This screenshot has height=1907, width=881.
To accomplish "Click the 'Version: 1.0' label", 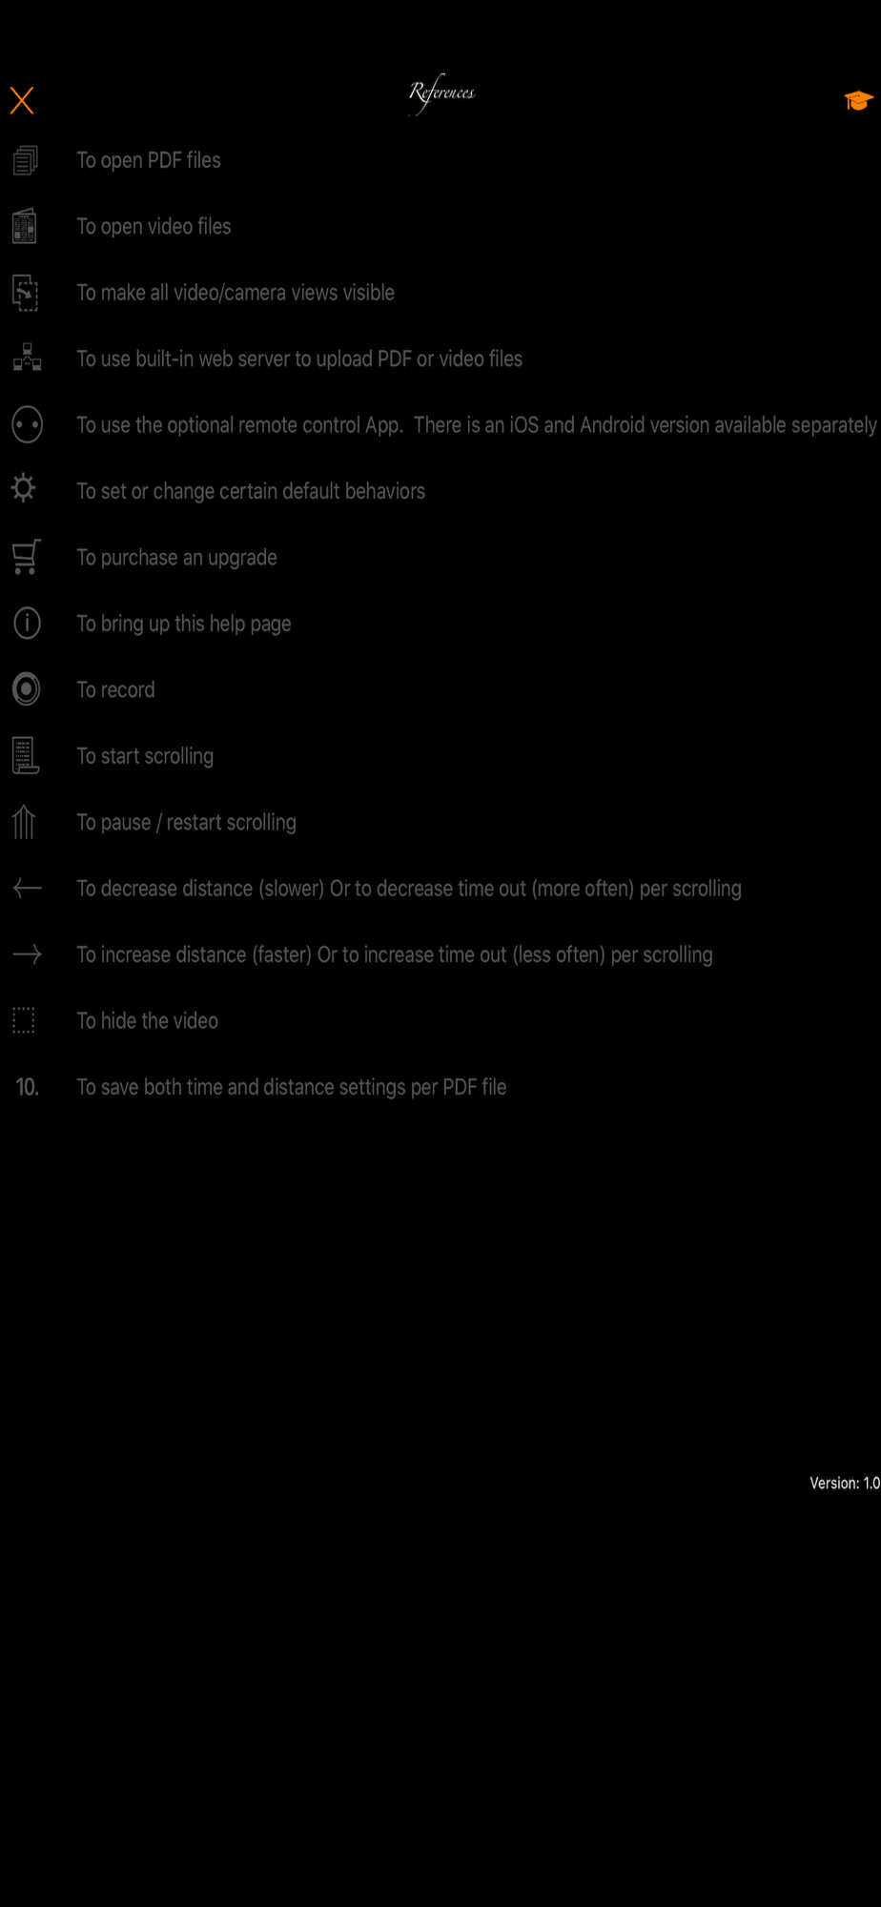I will click(845, 1483).
